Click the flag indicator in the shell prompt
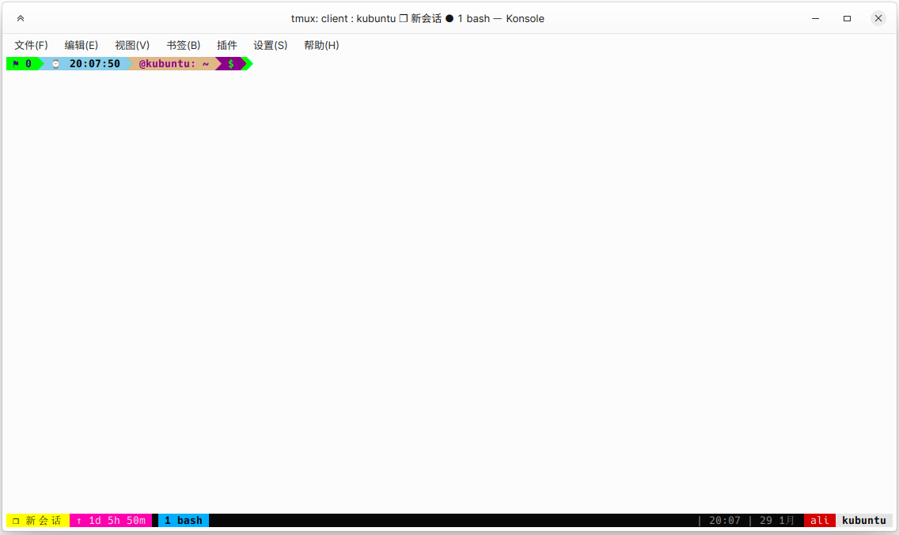The image size is (899, 535). pos(16,63)
